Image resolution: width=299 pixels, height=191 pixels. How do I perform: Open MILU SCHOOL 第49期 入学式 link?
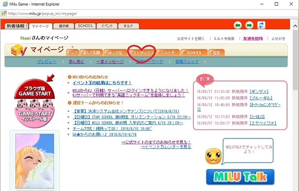tap(128, 123)
